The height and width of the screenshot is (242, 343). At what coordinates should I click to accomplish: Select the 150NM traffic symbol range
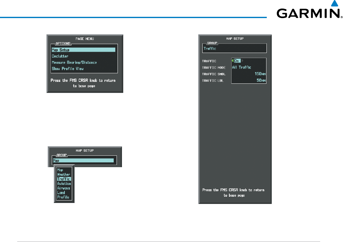click(x=260, y=74)
